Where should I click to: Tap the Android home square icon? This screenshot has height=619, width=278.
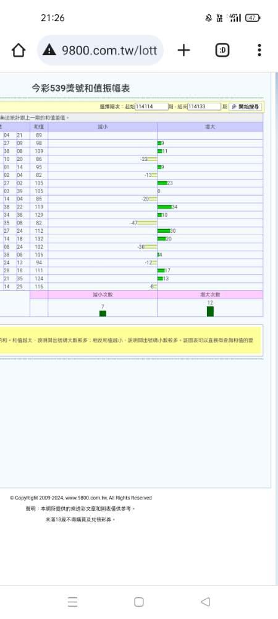pos(138,602)
